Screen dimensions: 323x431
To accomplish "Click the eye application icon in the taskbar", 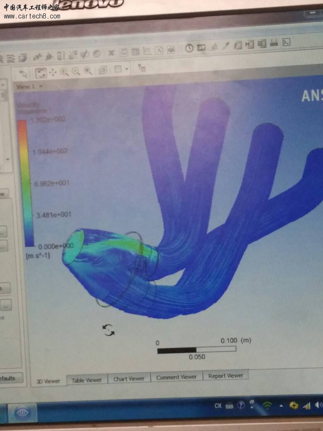I will 22,413.
